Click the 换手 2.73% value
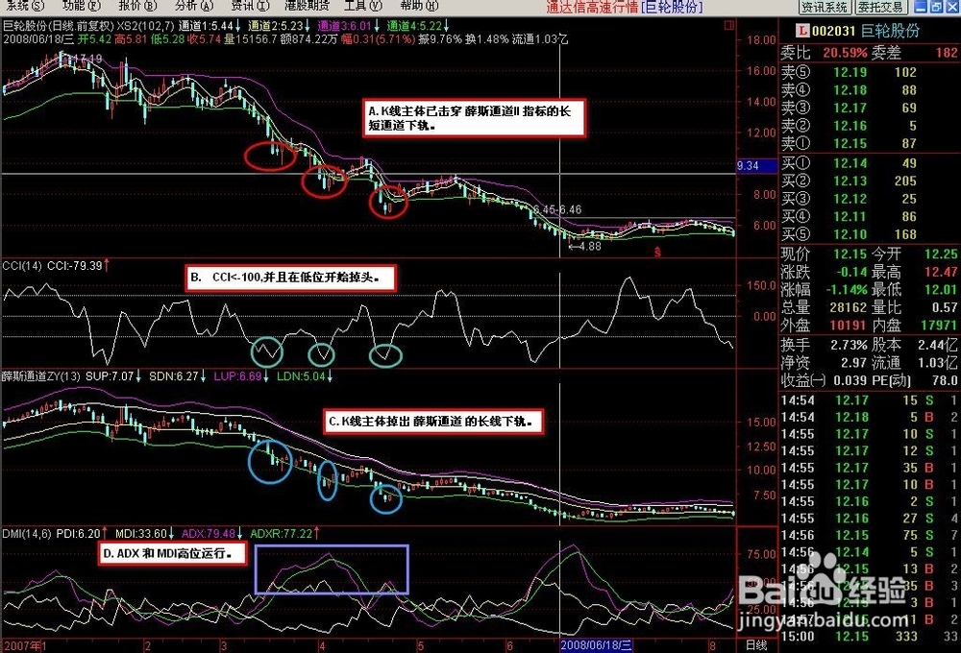Viewport: 961px width, 653px height. point(850,346)
